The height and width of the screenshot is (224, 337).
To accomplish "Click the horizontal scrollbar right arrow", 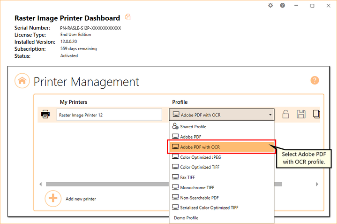I will 317,184.
